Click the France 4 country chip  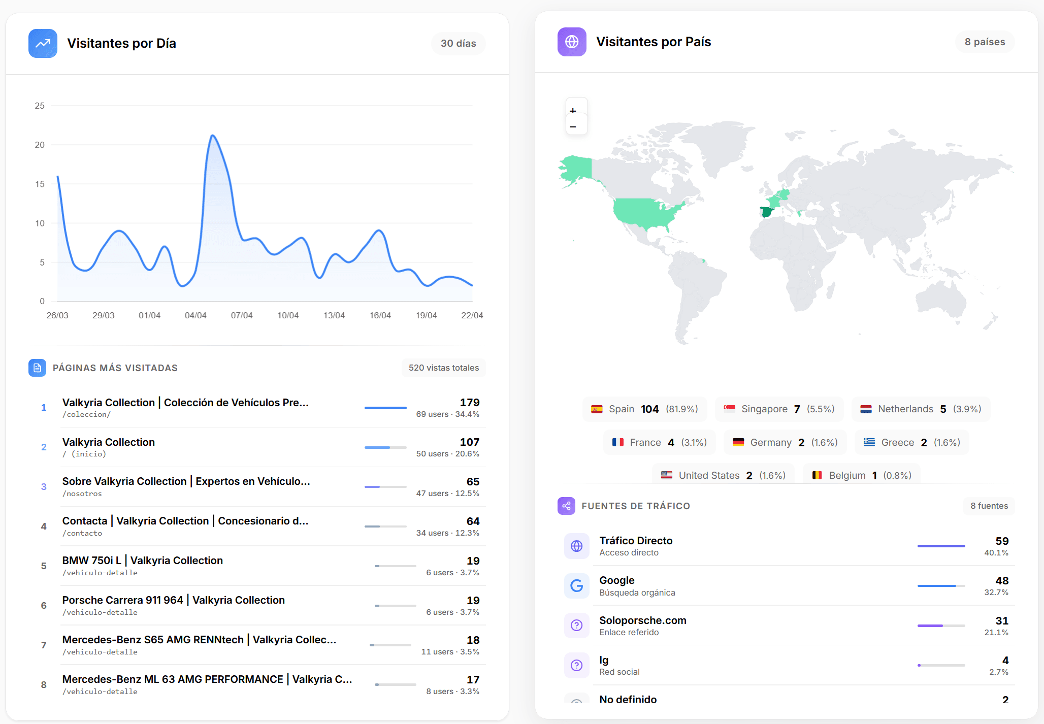pos(660,442)
